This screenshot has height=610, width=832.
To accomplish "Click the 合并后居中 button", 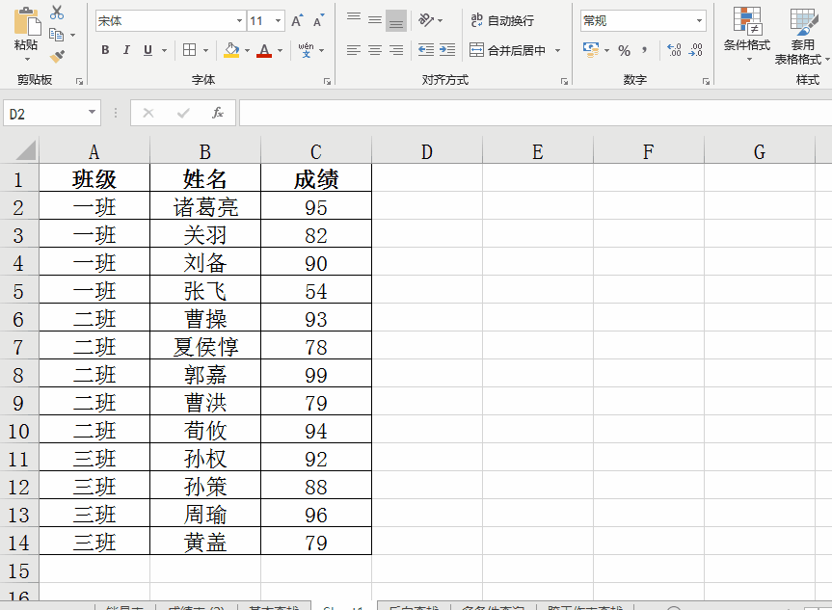I will pyautogui.click(x=507, y=50).
